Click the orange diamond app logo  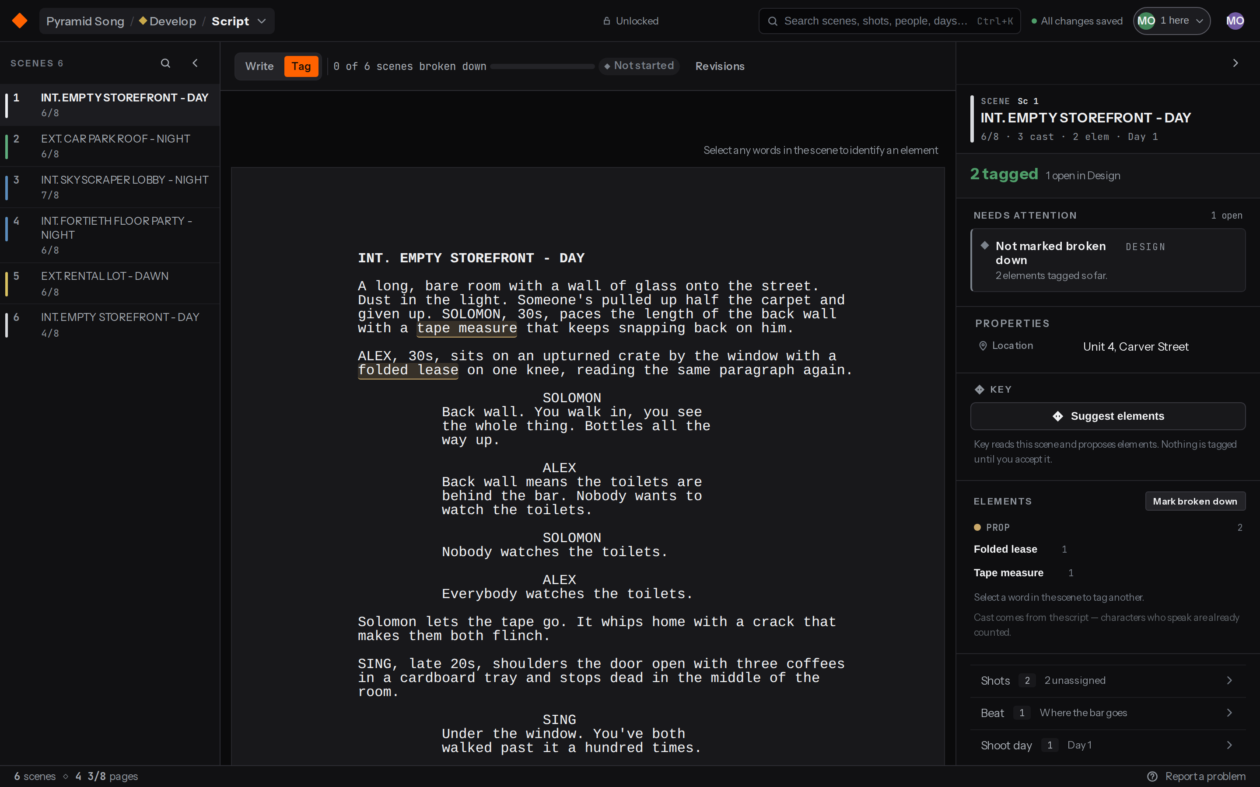click(x=20, y=21)
